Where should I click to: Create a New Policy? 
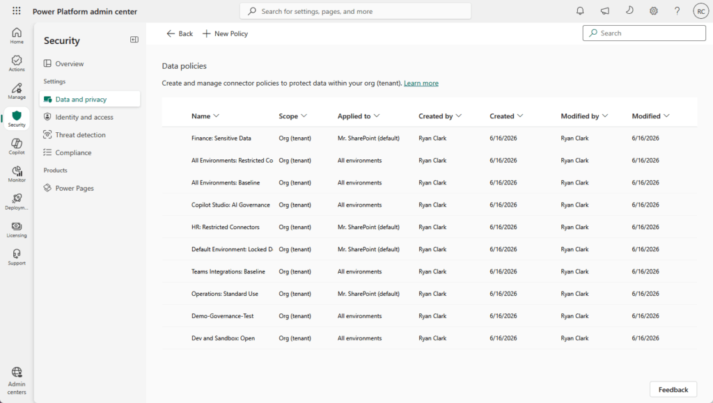(x=225, y=33)
